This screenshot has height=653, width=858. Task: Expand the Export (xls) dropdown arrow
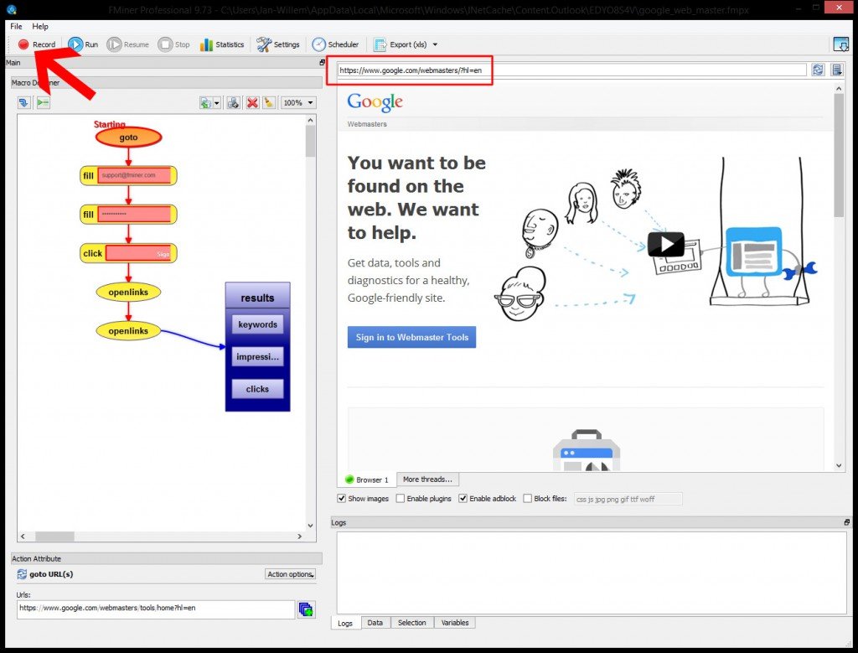435,44
